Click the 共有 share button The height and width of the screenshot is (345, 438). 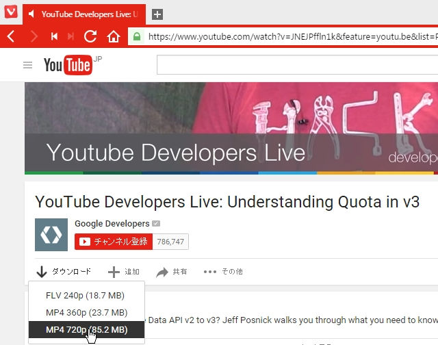(172, 272)
